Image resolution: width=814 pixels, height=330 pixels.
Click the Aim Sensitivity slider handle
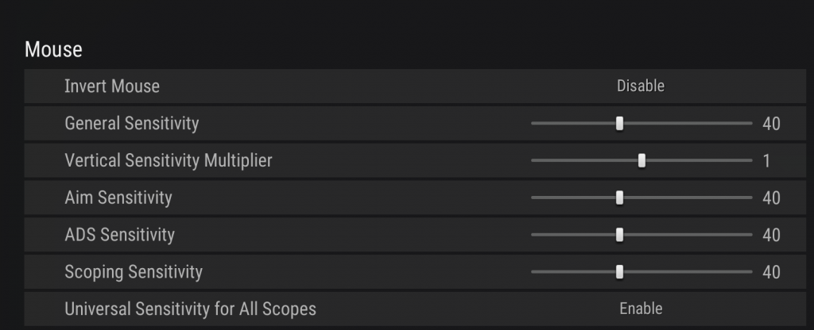pyautogui.click(x=619, y=198)
